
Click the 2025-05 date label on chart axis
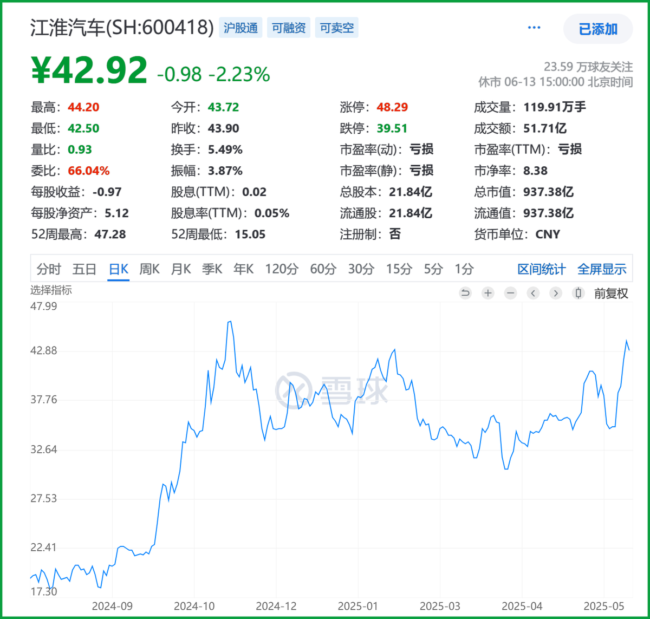(603, 605)
